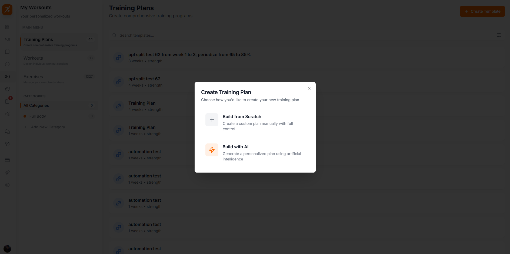Open the clipboard icon with red badge

tap(7, 101)
